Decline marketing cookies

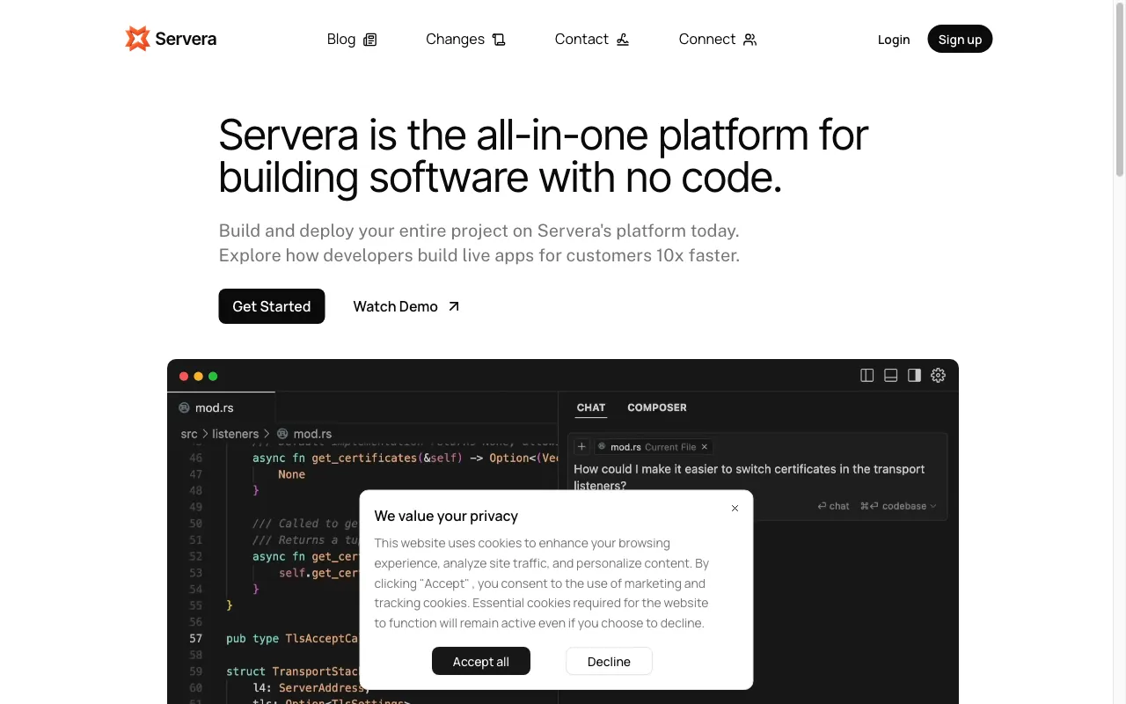coord(609,661)
